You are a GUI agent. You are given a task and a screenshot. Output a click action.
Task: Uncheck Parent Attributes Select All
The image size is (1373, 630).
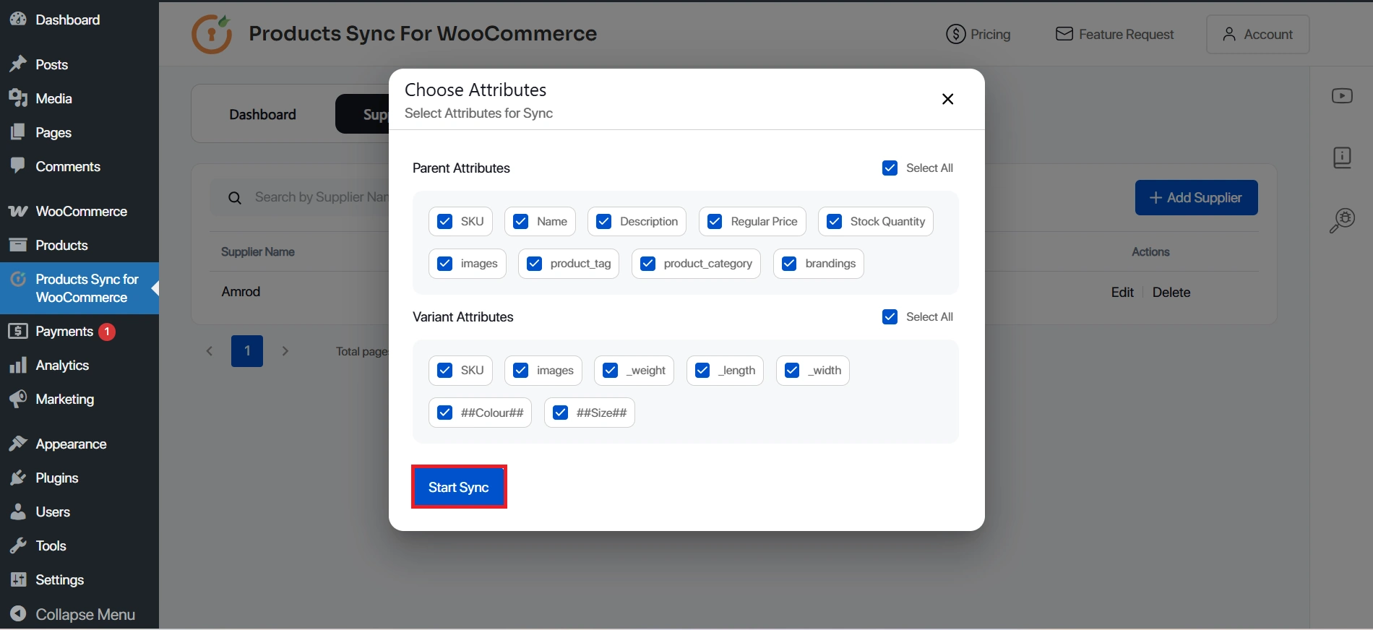(890, 168)
